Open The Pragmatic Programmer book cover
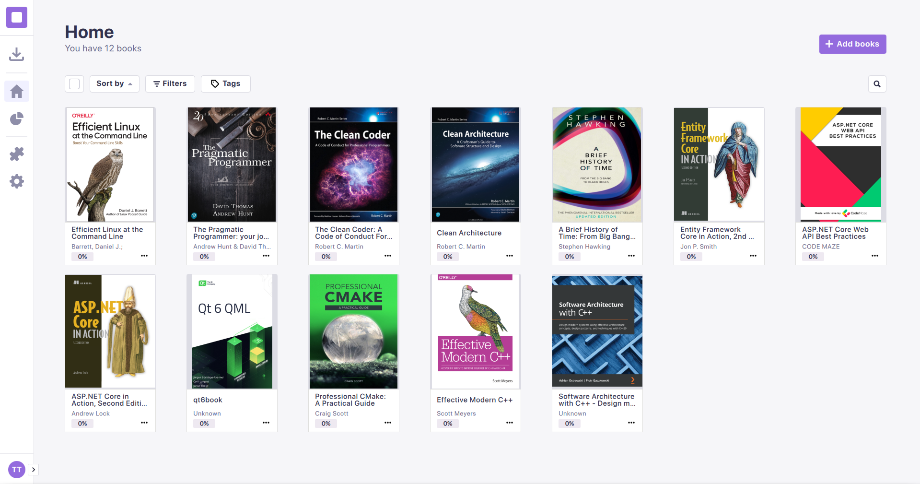Viewport: 920px width, 484px height. click(232, 164)
